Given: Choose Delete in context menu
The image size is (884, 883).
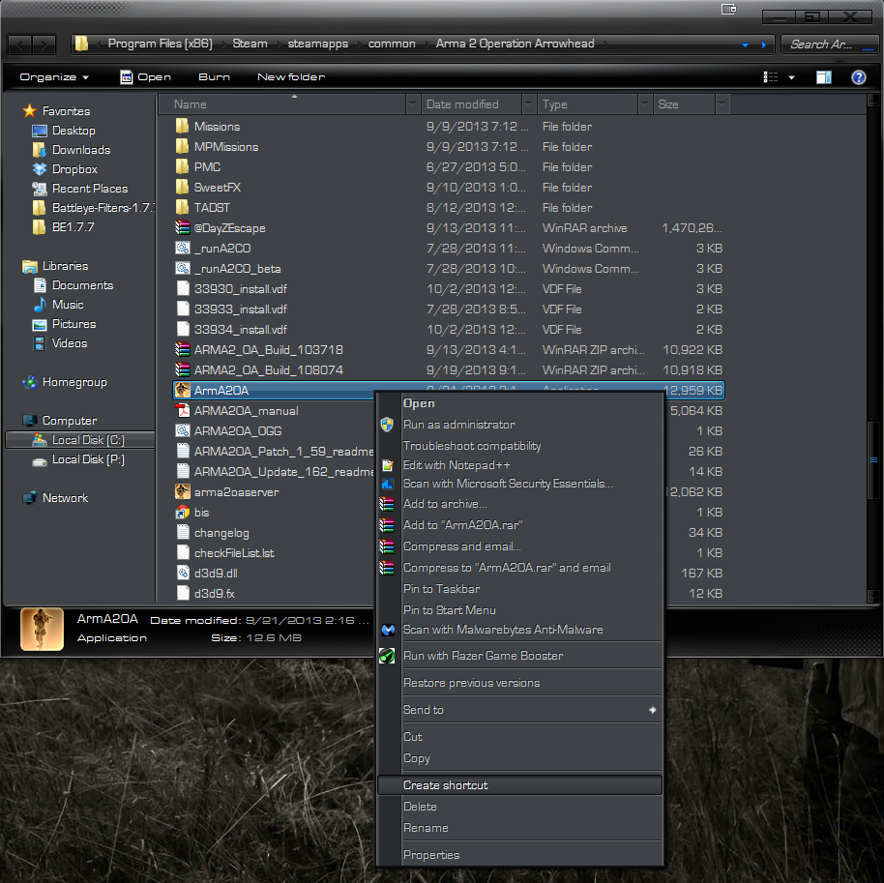Looking at the screenshot, I should 420,807.
